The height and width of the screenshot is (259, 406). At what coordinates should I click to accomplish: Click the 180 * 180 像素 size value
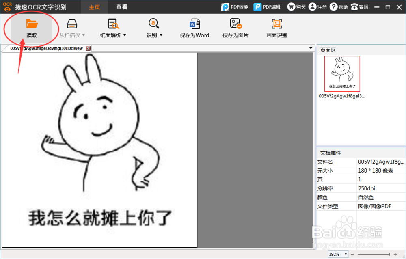[376, 171]
